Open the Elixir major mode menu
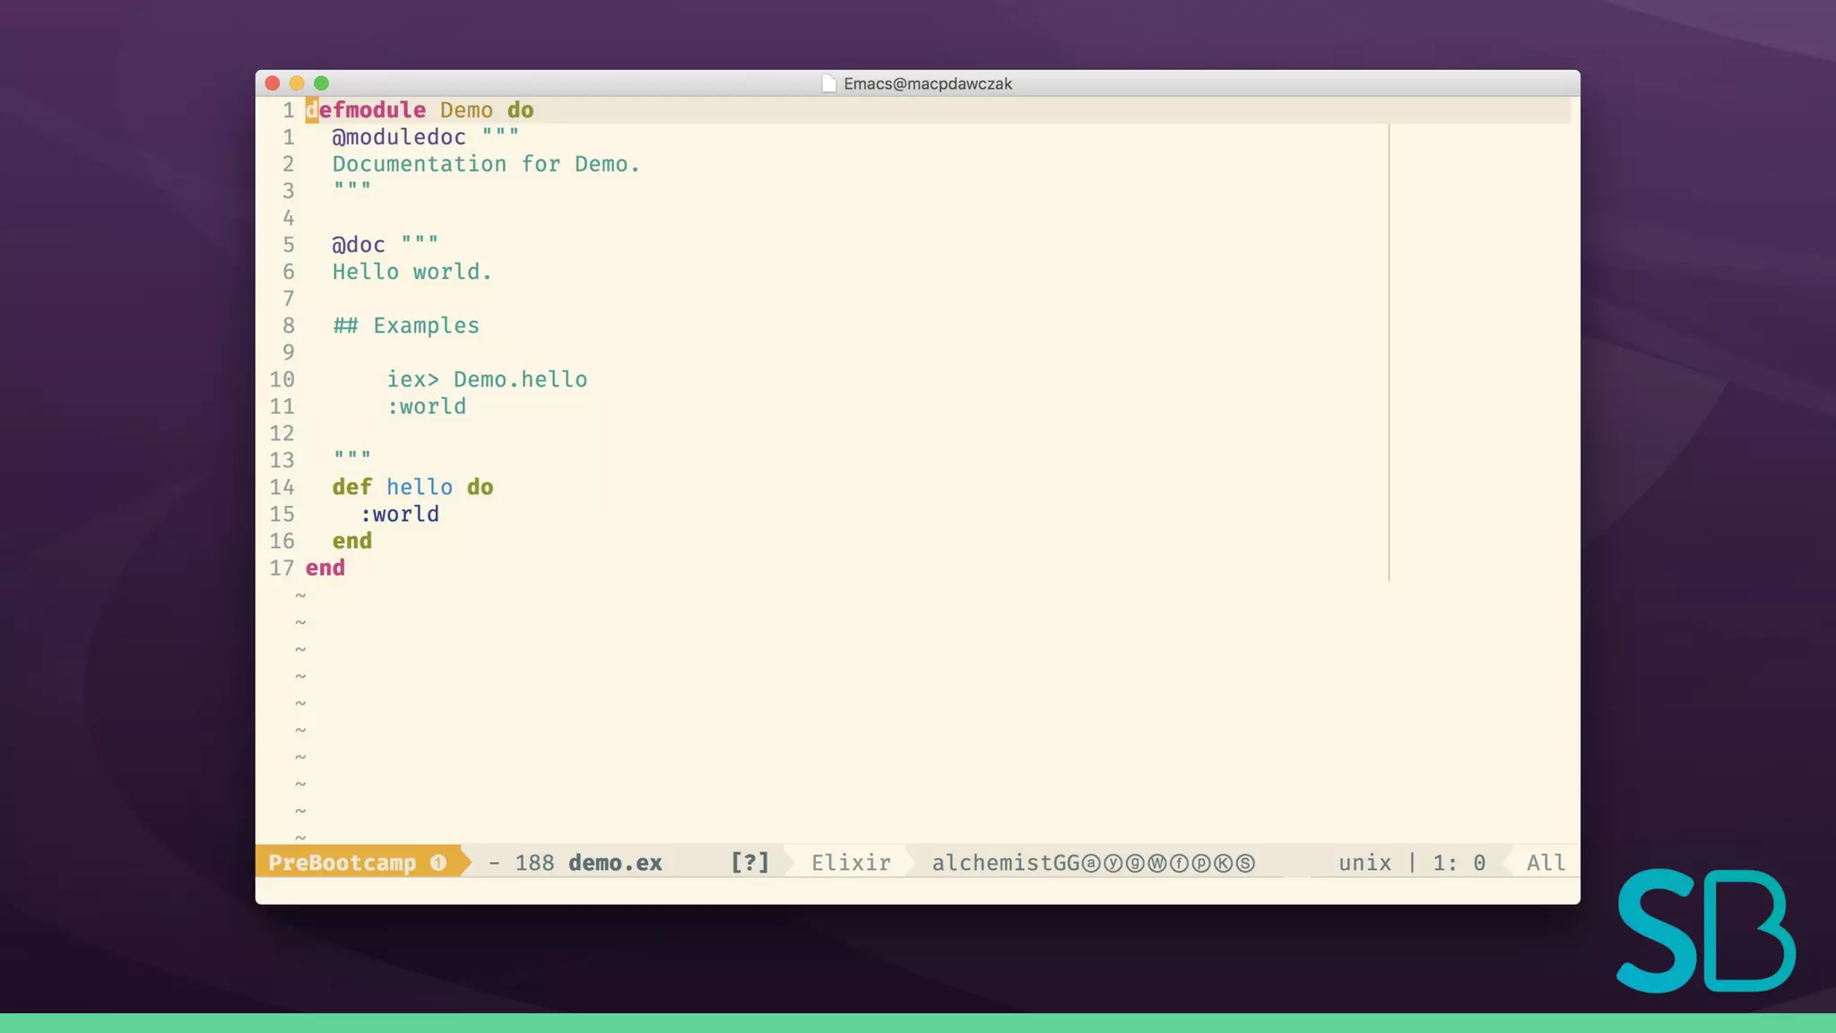This screenshot has height=1033, width=1836. (x=851, y=863)
